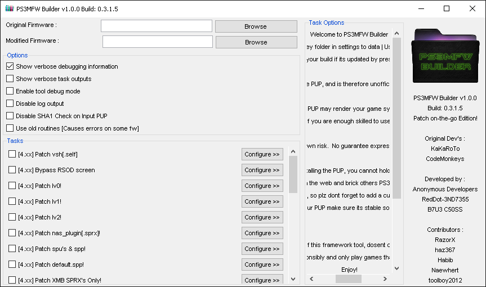Click the CodeMonkeys developer name
The width and height of the screenshot is (486, 287).
click(445, 159)
